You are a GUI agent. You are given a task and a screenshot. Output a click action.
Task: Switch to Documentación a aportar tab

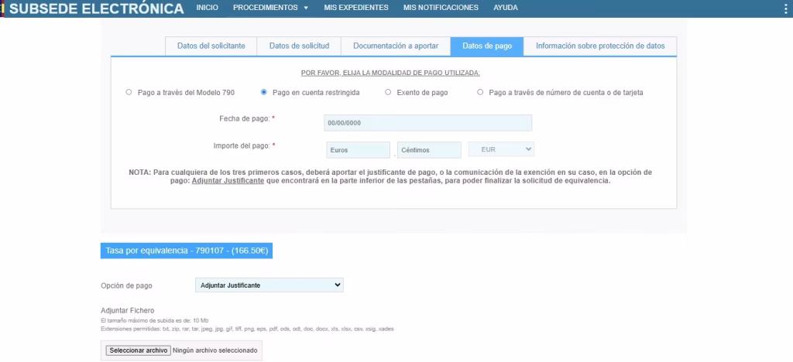tap(396, 46)
